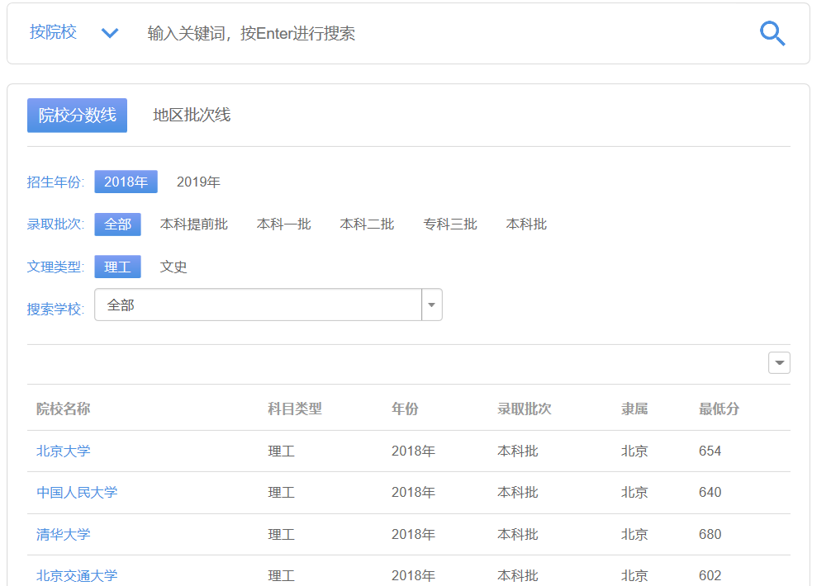Image resolution: width=831 pixels, height=586 pixels.
Task: Filter by 专科三批 batch
Action: pos(450,224)
